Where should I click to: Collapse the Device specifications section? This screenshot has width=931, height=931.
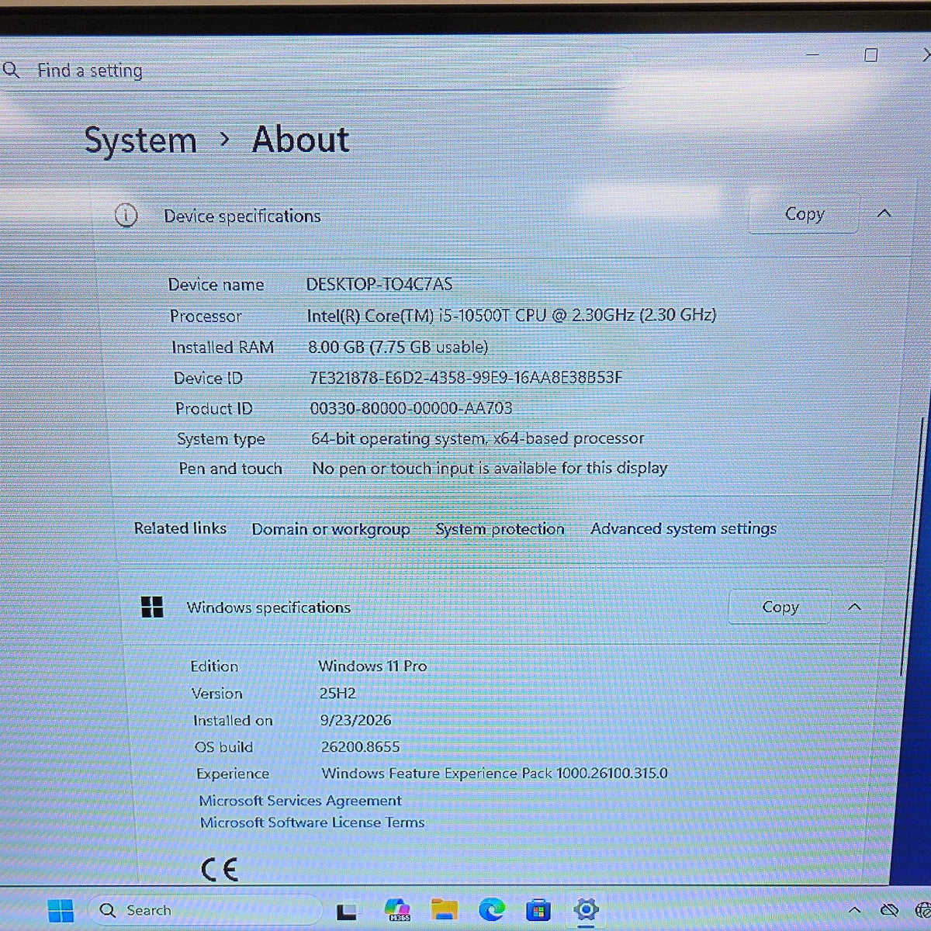884,213
